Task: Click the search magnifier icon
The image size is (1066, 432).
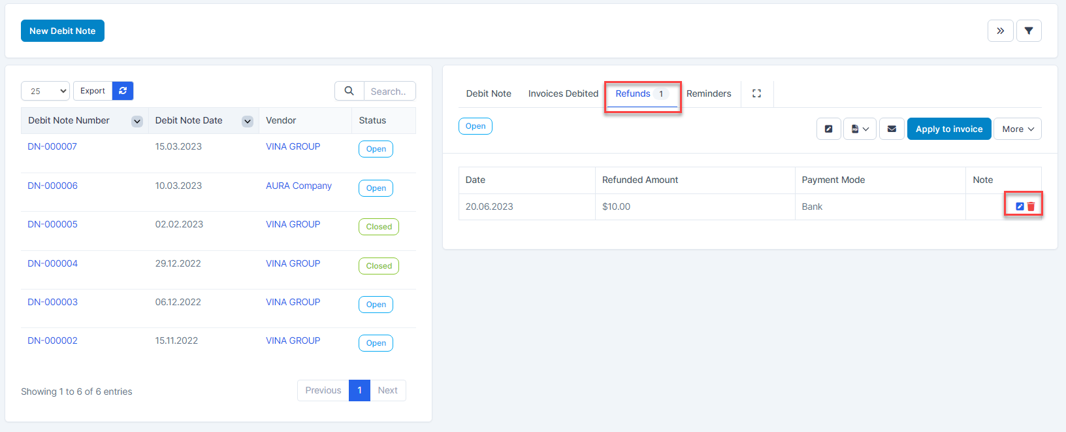Action: pyautogui.click(x=349, y=91)
